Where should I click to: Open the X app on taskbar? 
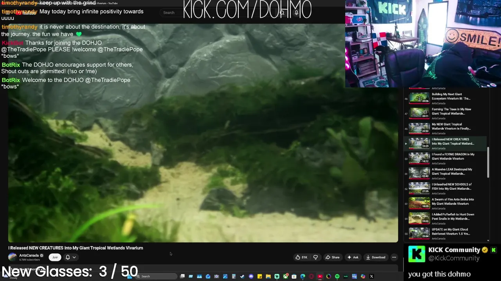click(x=371, y=276)
